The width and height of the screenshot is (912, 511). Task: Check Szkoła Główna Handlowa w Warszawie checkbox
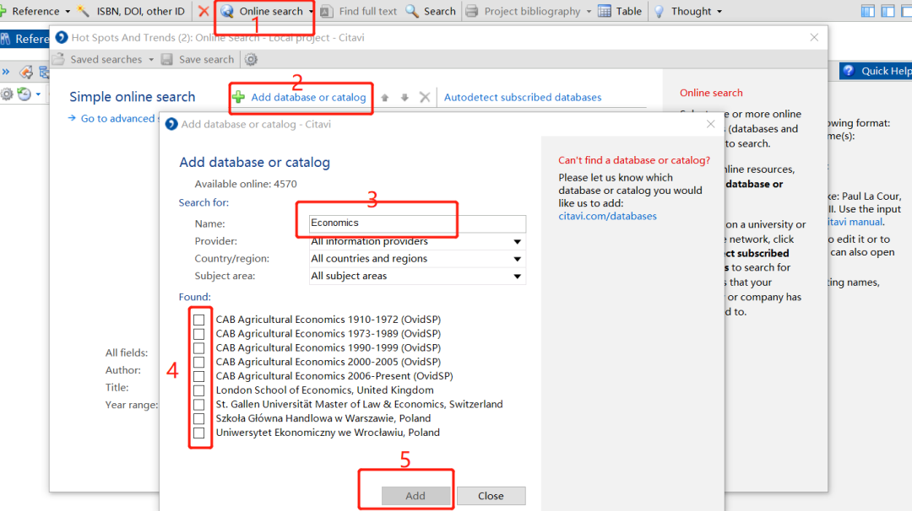(x=199, y=419)
